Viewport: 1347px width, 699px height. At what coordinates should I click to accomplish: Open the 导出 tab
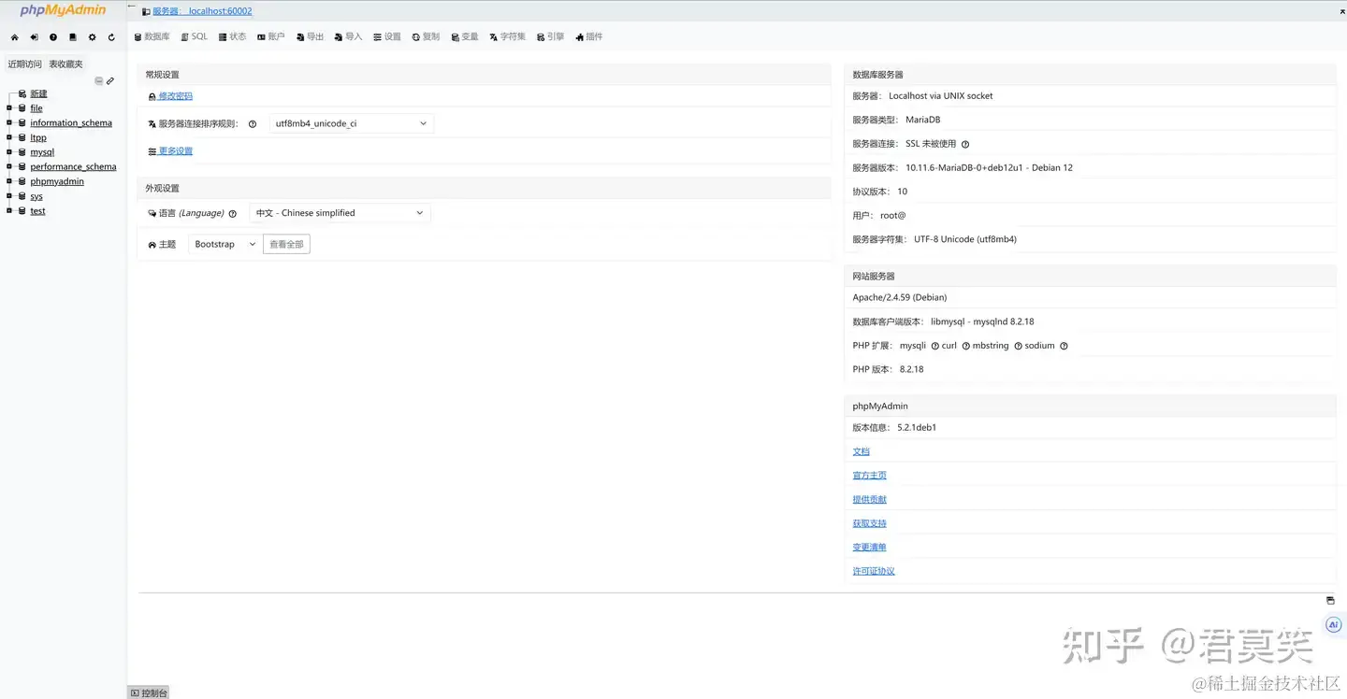tap(310, 37)
